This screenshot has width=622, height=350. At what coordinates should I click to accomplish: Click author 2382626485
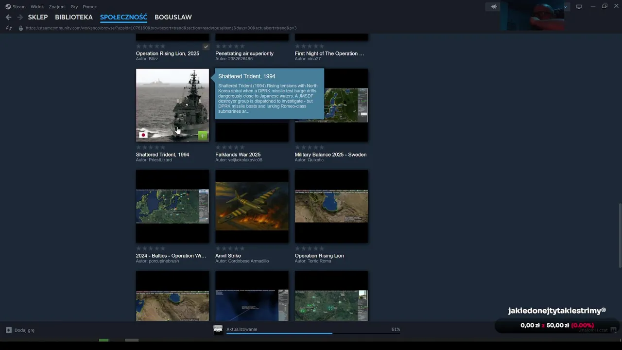coord(240,59)
